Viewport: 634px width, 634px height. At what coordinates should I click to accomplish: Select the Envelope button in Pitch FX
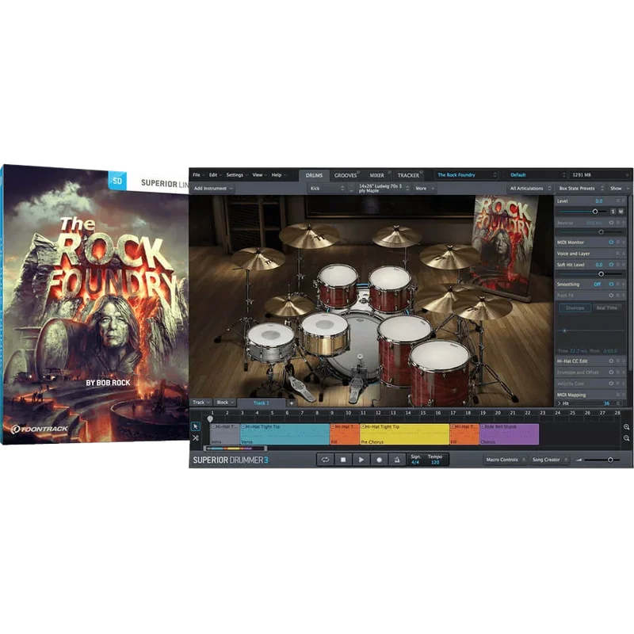coord(575,308)
